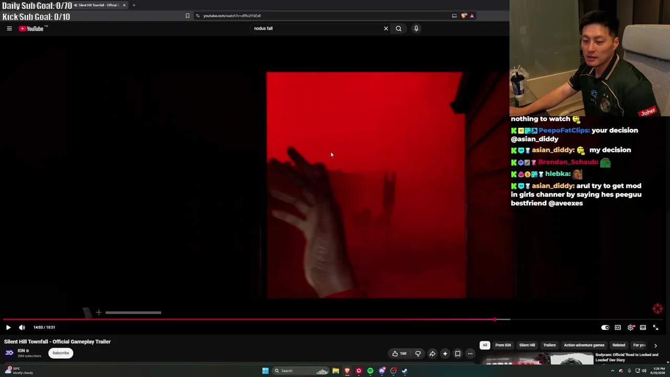670x377 pixels.
Task: Open the taskbar volume speaker control
Action: [644, 371]
